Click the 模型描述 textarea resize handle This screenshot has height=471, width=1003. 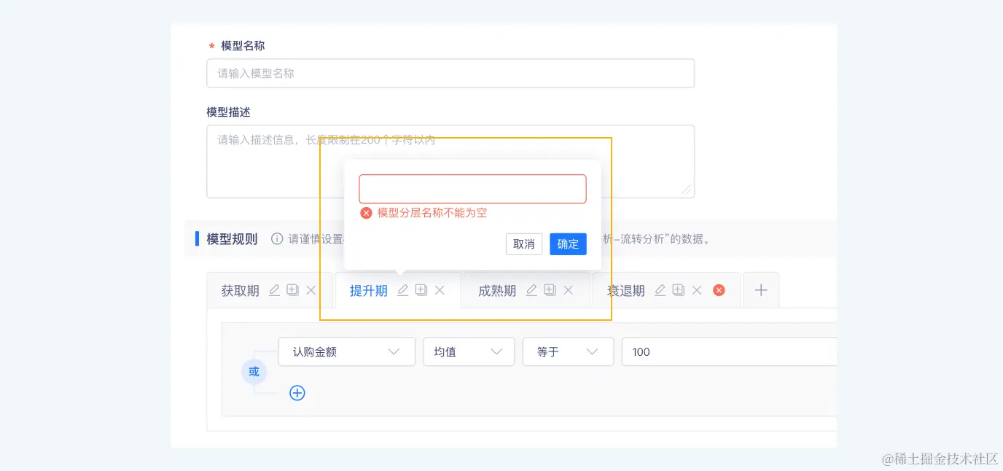point(686,190)
